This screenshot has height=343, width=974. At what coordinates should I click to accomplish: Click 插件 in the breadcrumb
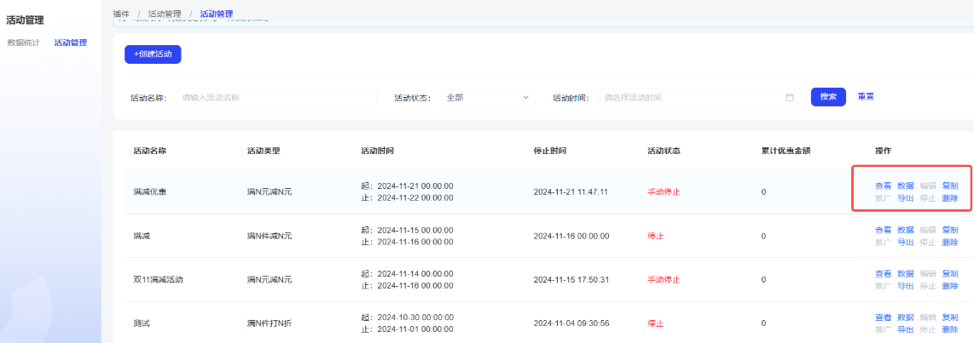[121, 14]
